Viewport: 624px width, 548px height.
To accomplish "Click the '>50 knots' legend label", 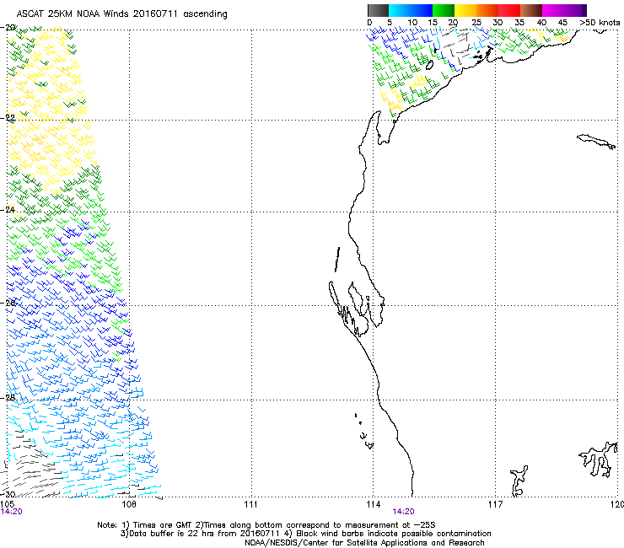I will [x=600, y=23].
